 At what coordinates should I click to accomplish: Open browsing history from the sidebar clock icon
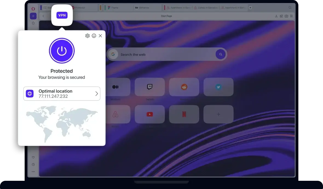33,165
